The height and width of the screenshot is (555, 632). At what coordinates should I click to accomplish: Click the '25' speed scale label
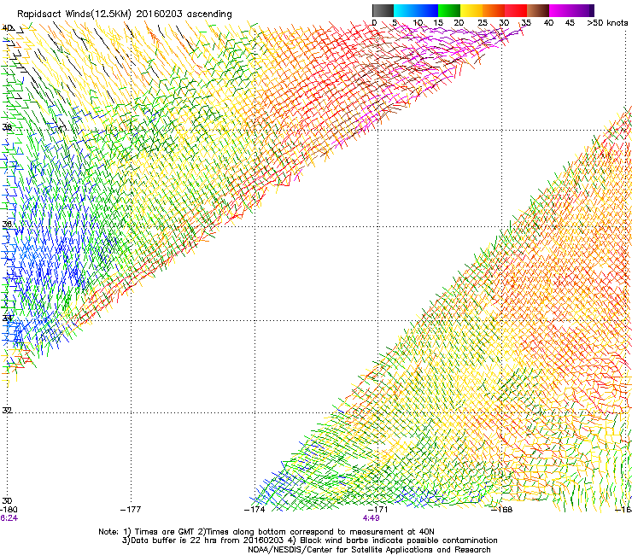pyautogui.click(x=482, y=22)
